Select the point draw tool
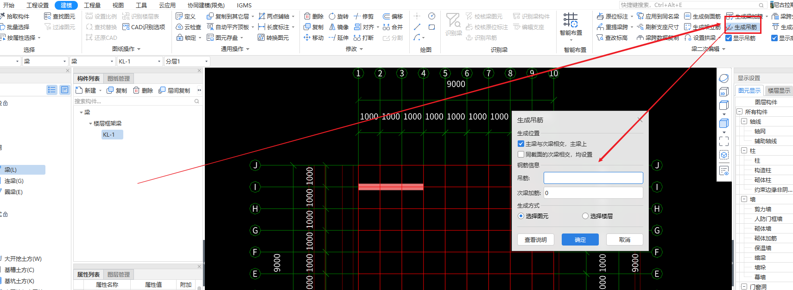 tap(417, 16)
